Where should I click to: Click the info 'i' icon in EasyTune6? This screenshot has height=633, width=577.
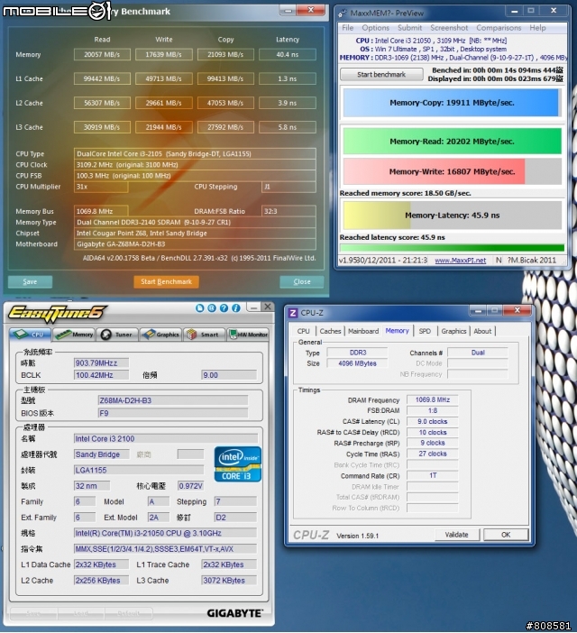pos(236,308)
